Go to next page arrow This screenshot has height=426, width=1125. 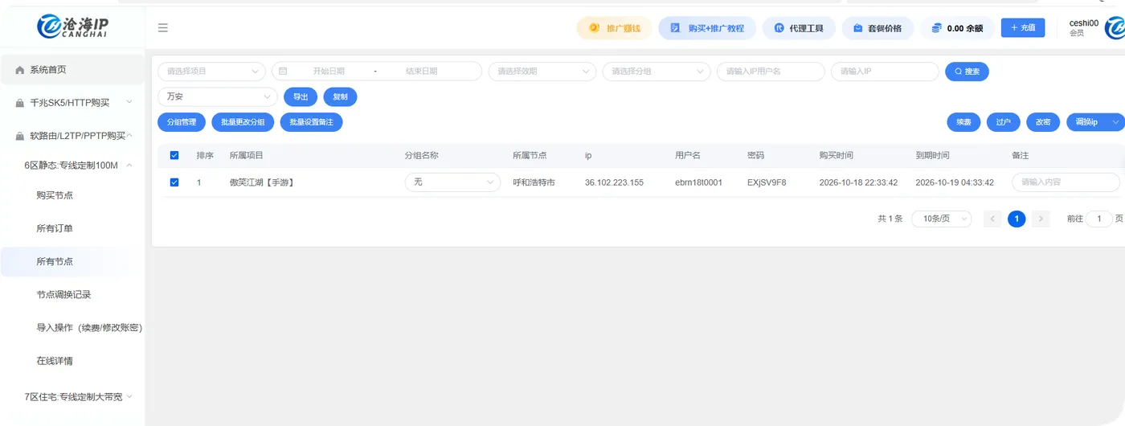1041,219
